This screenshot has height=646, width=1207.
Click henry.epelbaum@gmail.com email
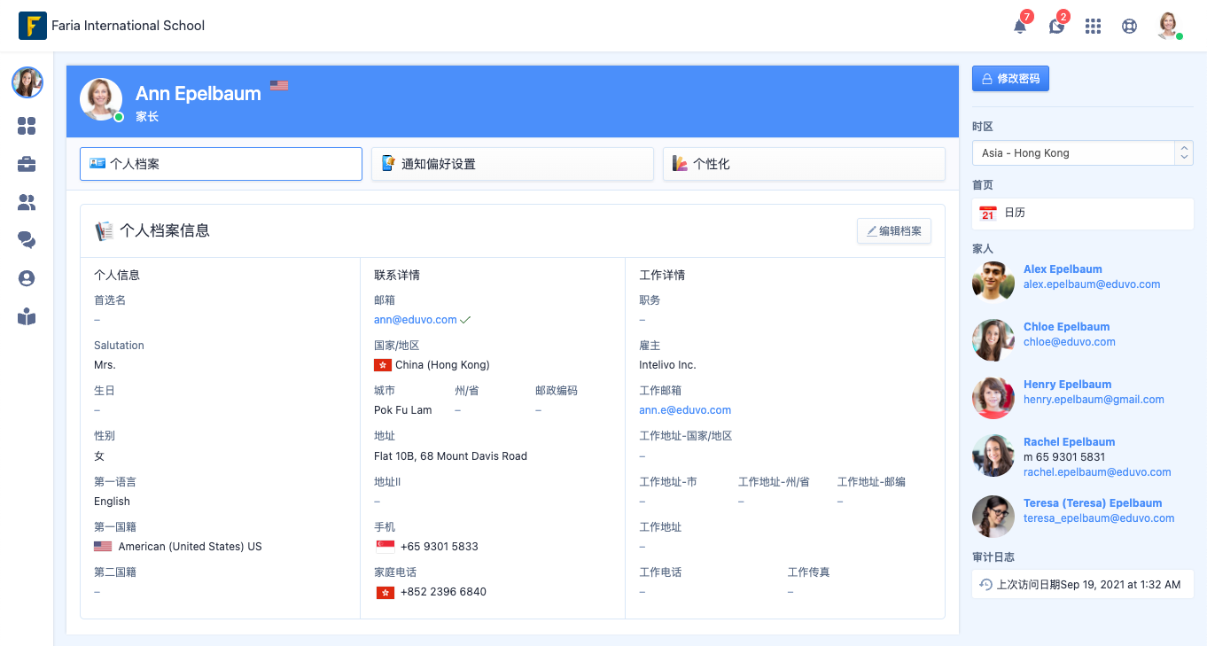pos(1094,400)
